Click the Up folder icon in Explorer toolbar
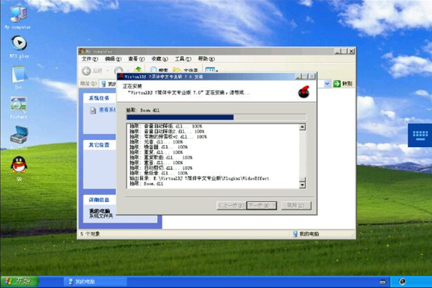432x288 pixels. pos(138,69)
